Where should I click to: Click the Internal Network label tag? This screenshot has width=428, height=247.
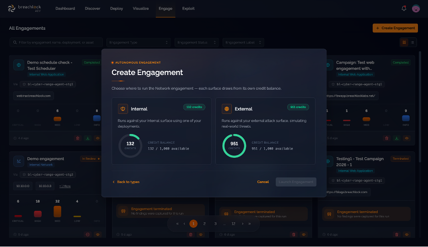[x=41, y=165]
